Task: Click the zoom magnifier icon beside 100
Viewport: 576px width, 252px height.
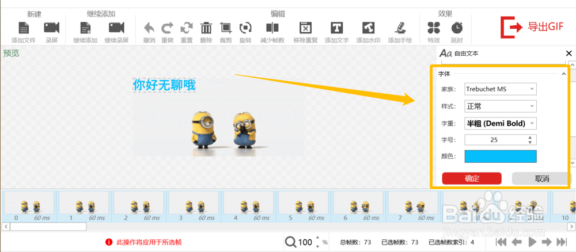Action: (x=290, y=242)
